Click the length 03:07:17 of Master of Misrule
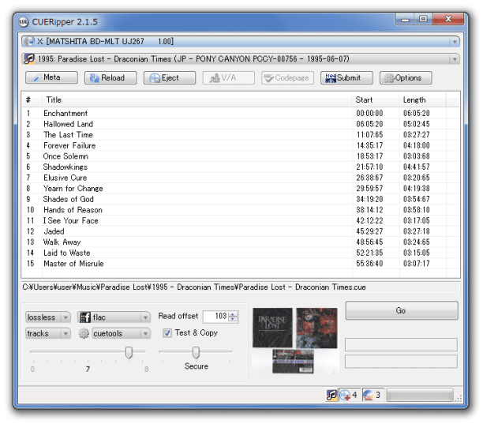Viewport: 483px width, 424px height. (417, 264)
